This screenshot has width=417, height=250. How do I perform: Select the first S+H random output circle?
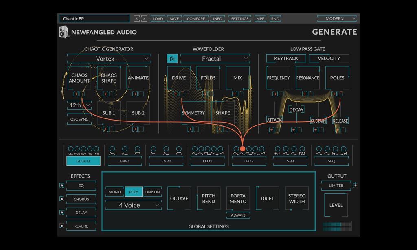coord(278,149)
